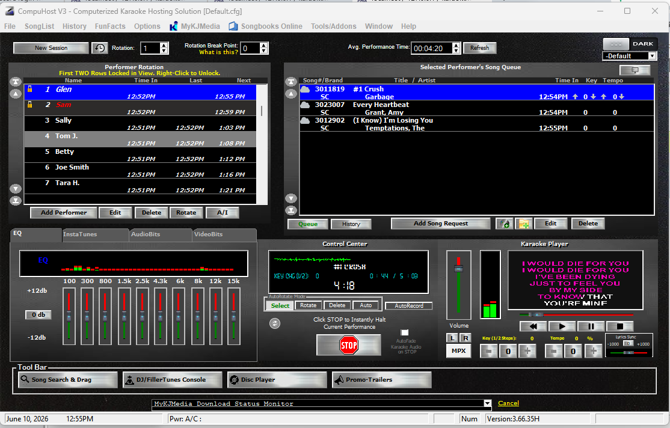
Task: Move performer to bottom of rotation list
Action: [x=16, y=200]
